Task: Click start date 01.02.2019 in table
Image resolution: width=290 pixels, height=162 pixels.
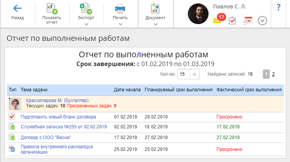Action: [x=125, y=117]
